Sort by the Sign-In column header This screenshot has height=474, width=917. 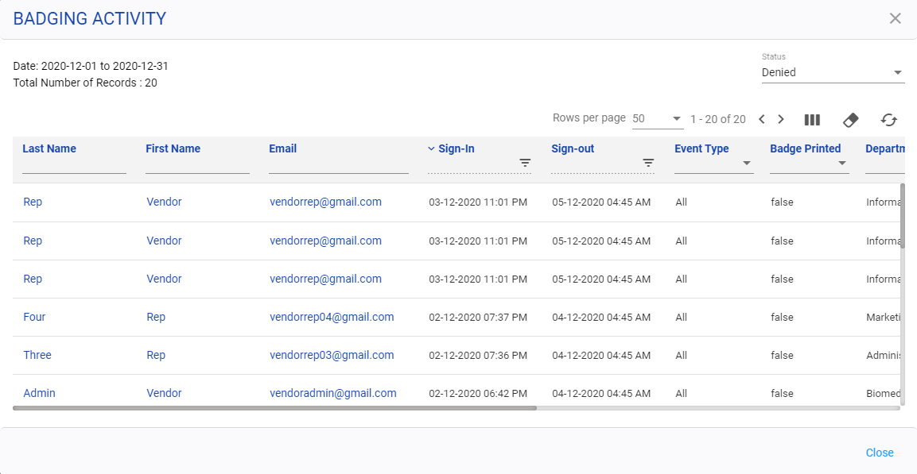456,148
